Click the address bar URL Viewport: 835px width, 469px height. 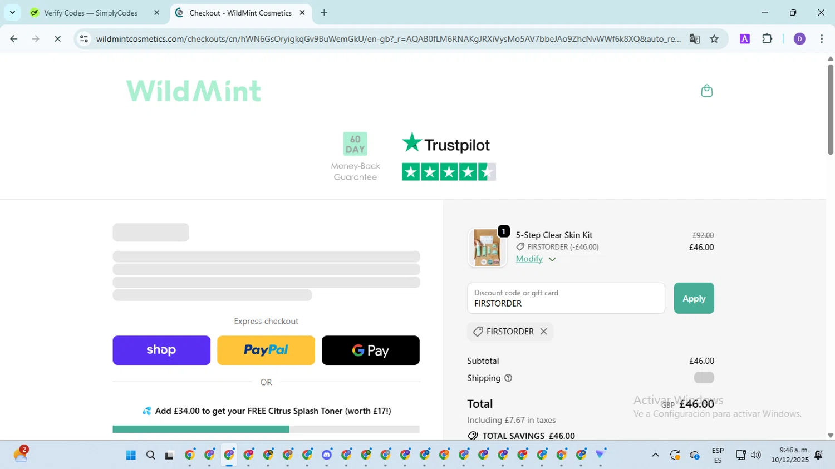click(x=388, y=39)
